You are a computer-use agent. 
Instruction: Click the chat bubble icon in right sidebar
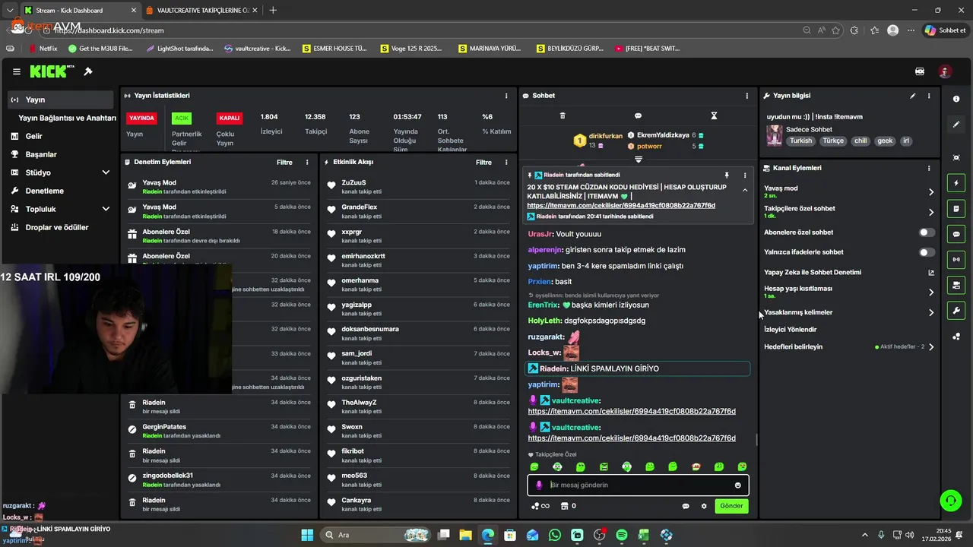(x=956, y=234)
